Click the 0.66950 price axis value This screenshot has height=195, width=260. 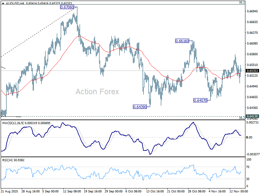252,11
